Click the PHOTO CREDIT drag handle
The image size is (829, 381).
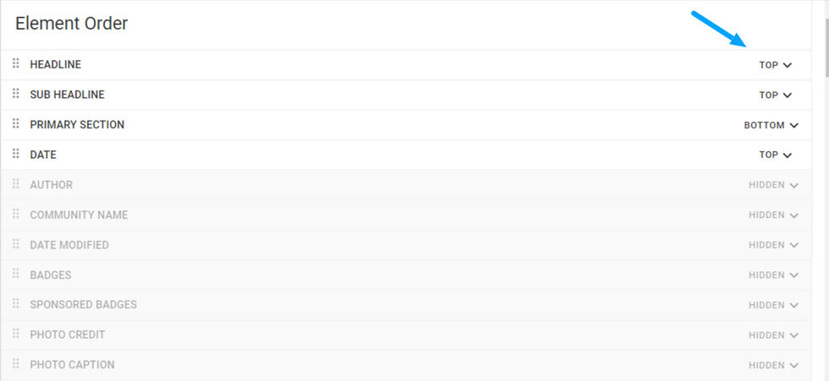click(15, 335)
